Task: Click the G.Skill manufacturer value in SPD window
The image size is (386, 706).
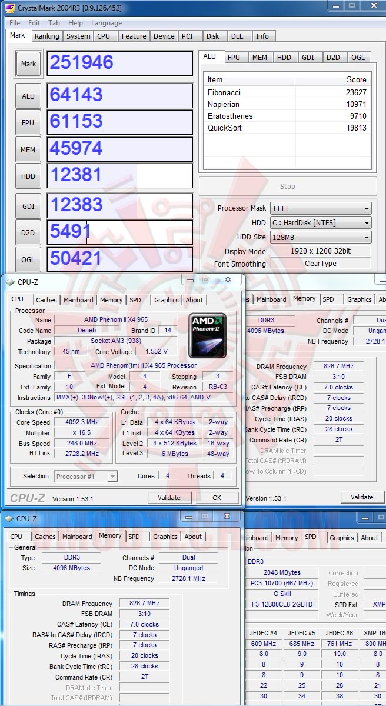Action: coord(282,594)
